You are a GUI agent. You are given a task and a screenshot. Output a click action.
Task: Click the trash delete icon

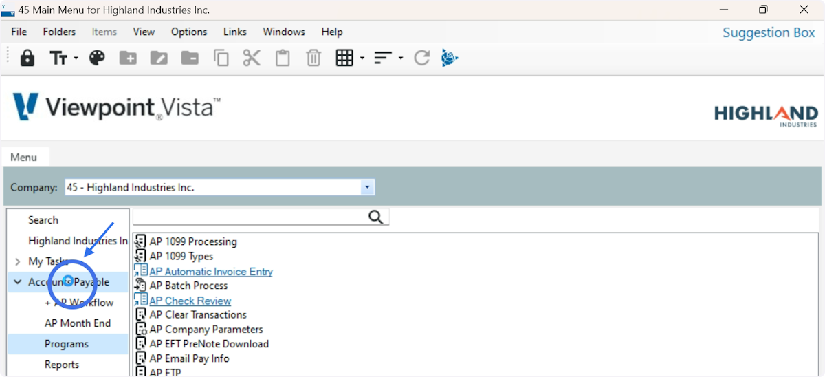313,58
